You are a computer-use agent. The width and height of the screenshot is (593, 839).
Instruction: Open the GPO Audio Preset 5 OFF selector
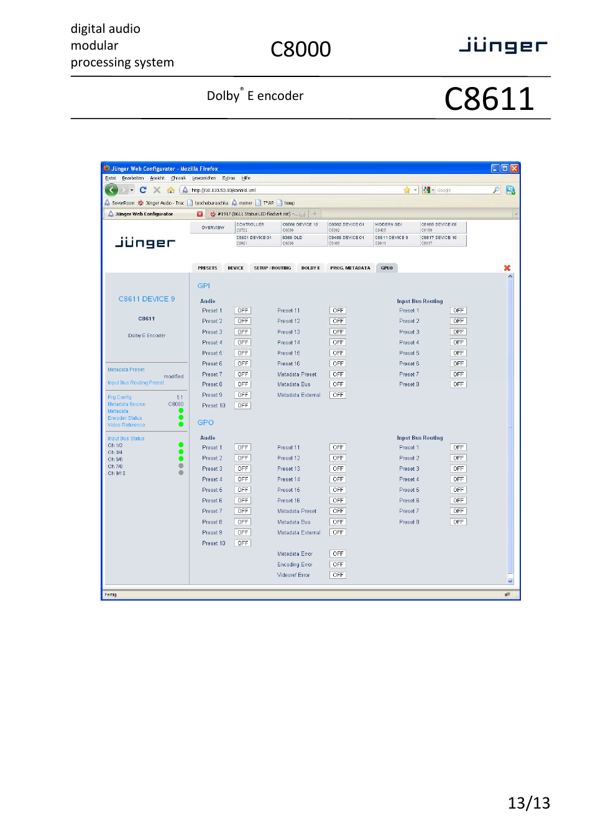point(242,490)
